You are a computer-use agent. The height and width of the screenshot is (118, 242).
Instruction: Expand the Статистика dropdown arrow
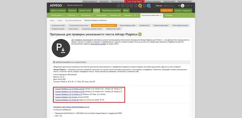77,15
